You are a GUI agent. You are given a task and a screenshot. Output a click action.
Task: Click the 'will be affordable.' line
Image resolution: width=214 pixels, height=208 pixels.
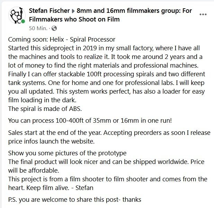[x=34, y=171]
